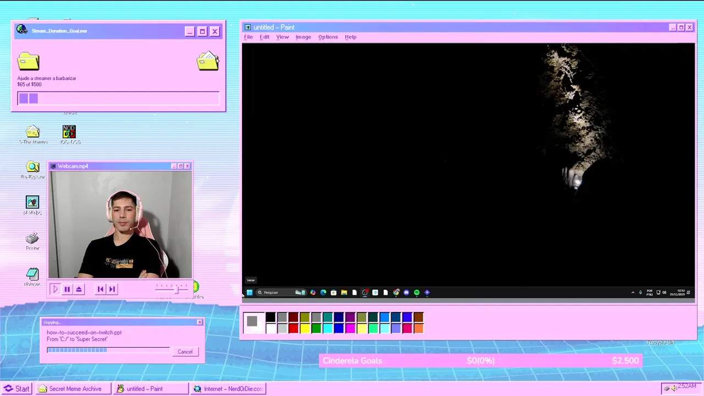The image size is (704, 396).
Task: Open the Edit menu in Paint
Action: (265, 37)
